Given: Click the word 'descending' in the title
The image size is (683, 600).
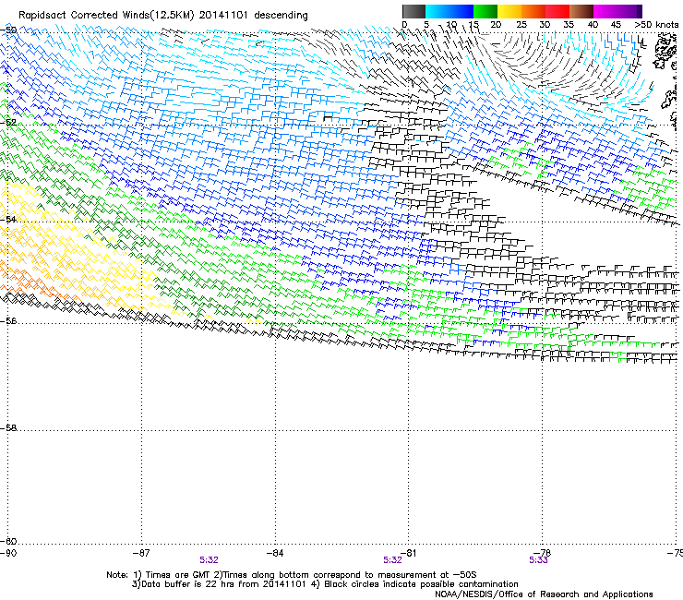Looking at the screenshot, I should coord(281,16).
